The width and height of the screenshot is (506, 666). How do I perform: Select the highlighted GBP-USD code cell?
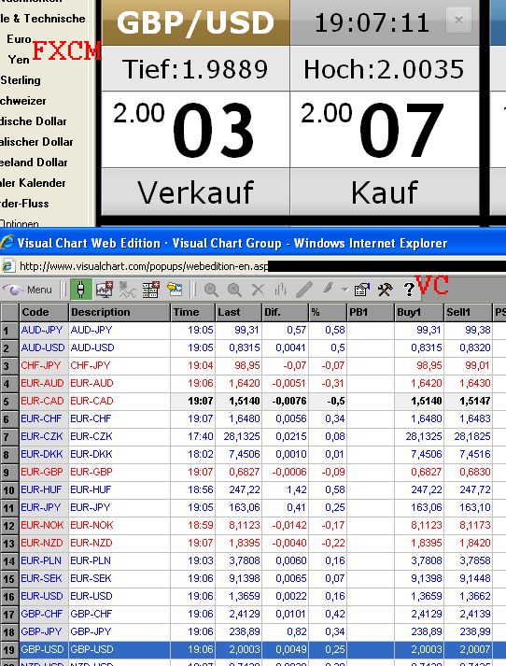(x=43, y=650)
